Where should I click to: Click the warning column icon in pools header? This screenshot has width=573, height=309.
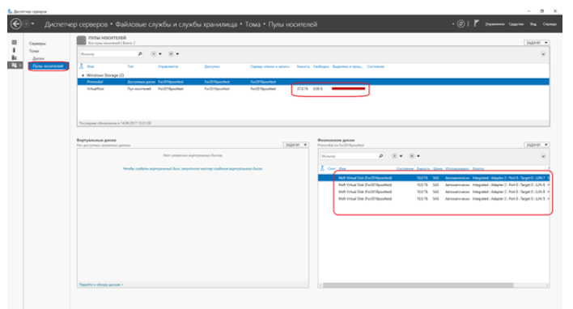pyautogui.click(x=82, y=66)
